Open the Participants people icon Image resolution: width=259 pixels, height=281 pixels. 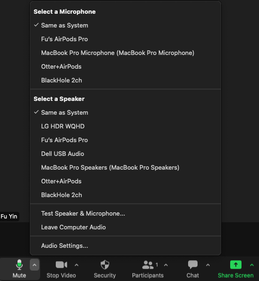click(x=148, y=265)
